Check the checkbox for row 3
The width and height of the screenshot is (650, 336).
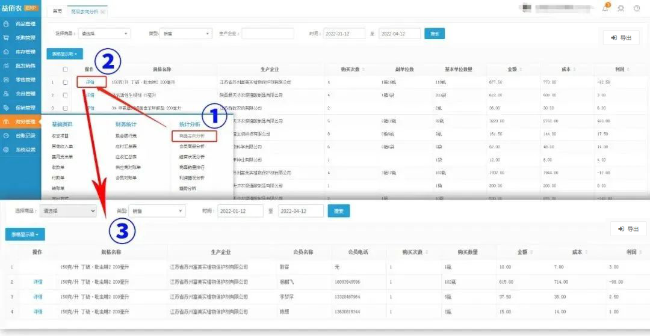coord(65,108)
